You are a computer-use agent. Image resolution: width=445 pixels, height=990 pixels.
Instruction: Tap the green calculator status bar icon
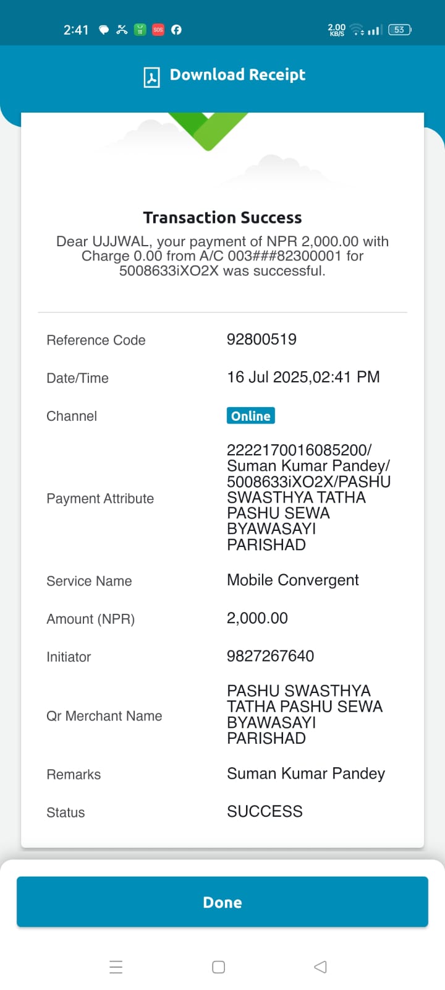click(x=140, y=30)
